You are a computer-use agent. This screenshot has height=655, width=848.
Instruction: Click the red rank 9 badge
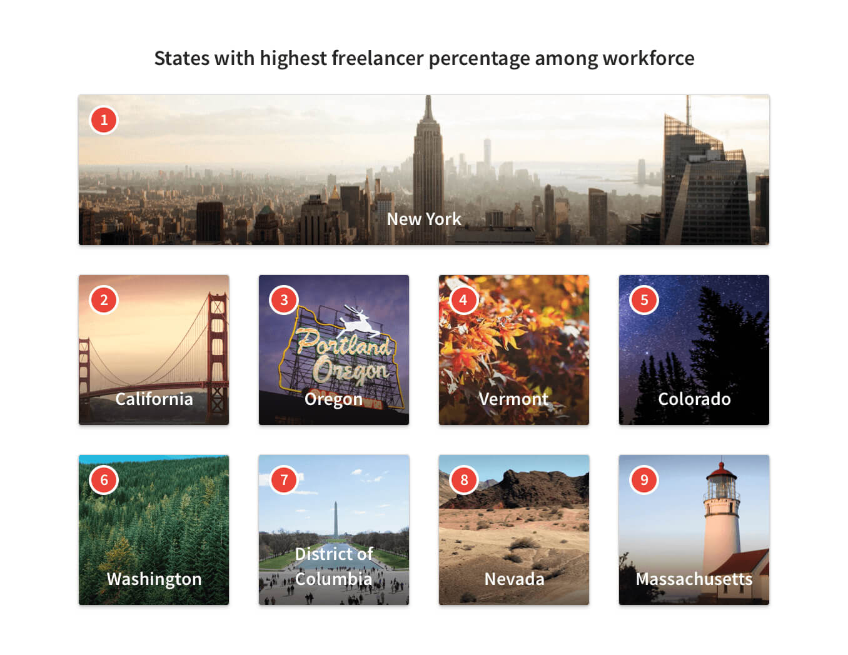click(x=644, y=480)
